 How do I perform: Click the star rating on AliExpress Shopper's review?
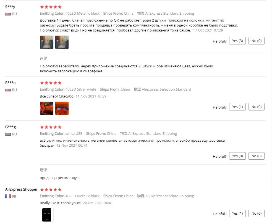point(51,189)
